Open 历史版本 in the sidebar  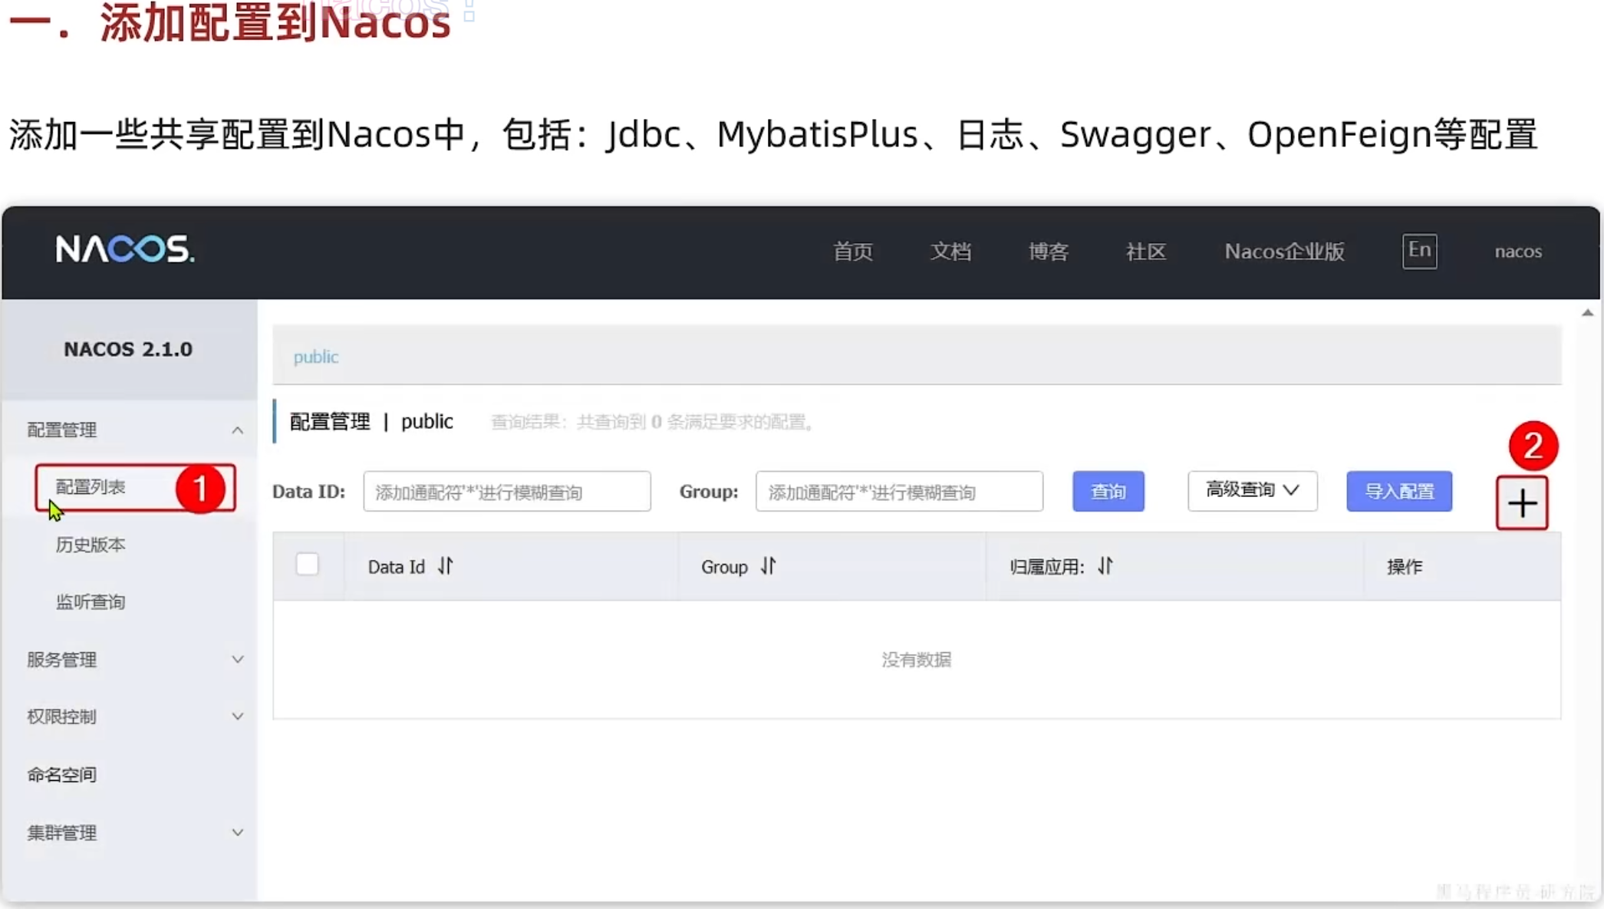[91, 545]
